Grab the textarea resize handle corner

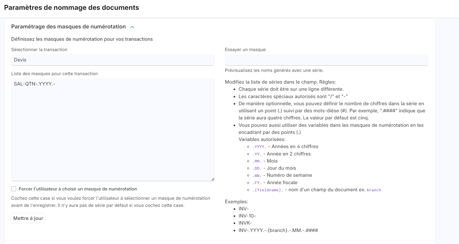[213, 179]
